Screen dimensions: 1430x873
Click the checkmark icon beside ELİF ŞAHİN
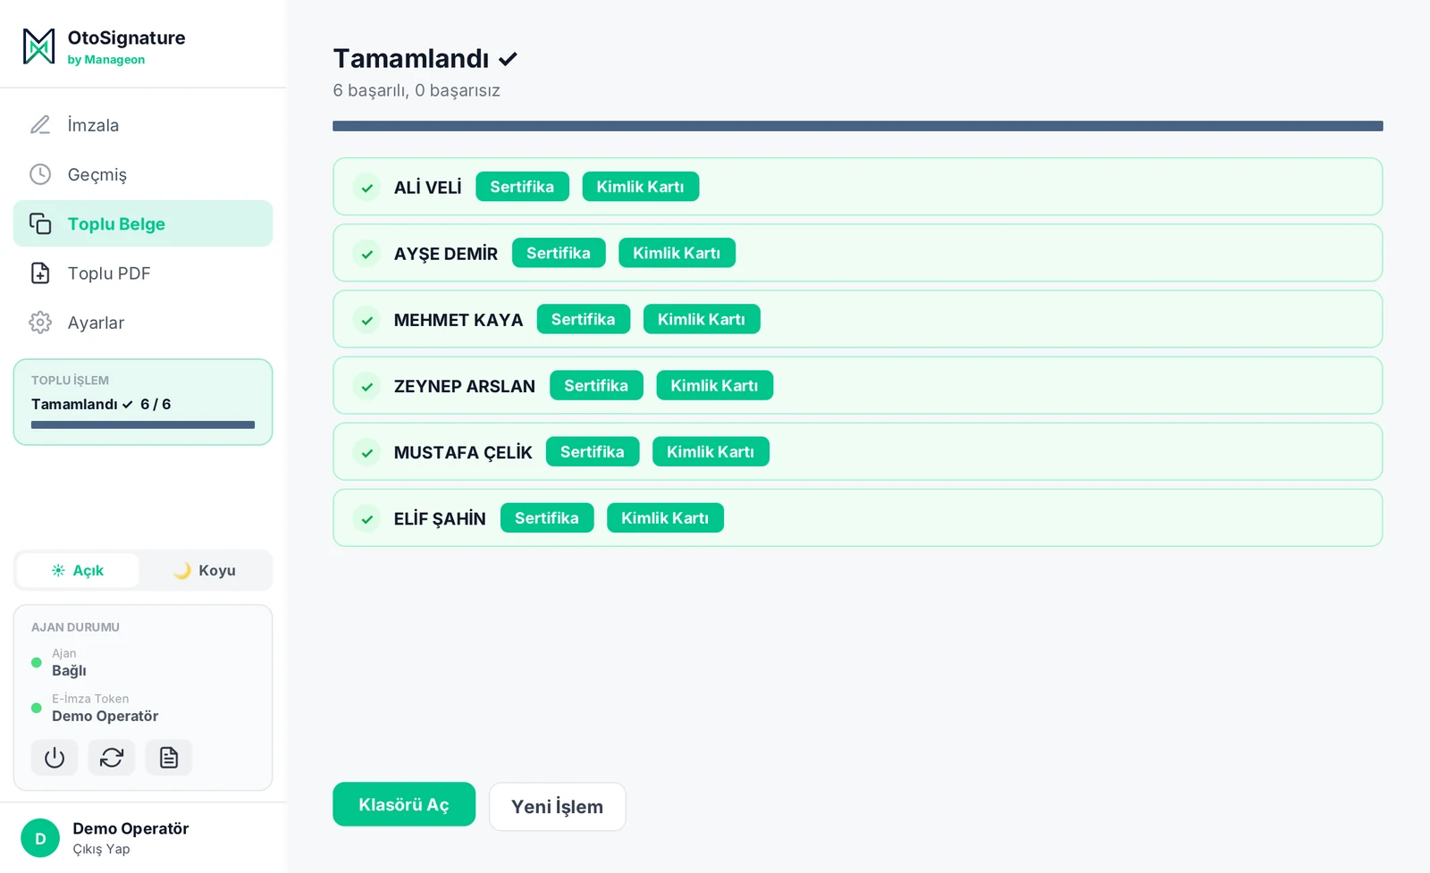click(366, 518)
